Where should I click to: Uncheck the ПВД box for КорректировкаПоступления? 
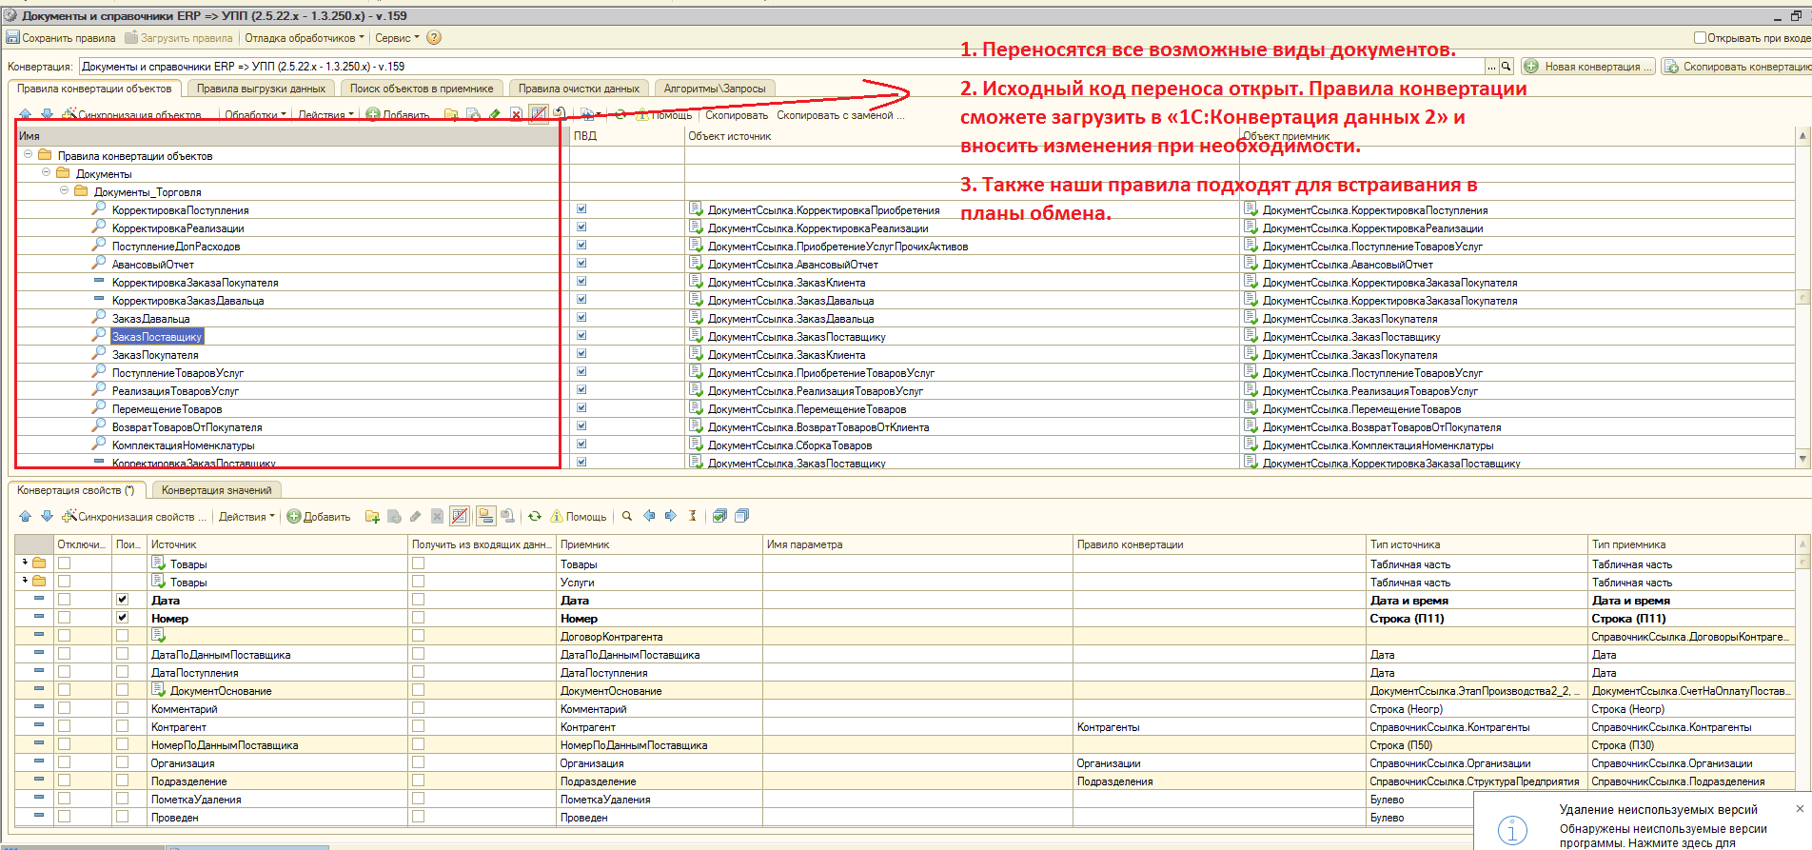tap(581, 209)
